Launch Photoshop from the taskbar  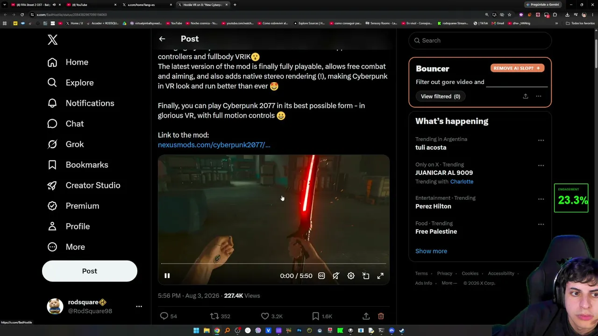pyautogui.click(x=299, y=330)
